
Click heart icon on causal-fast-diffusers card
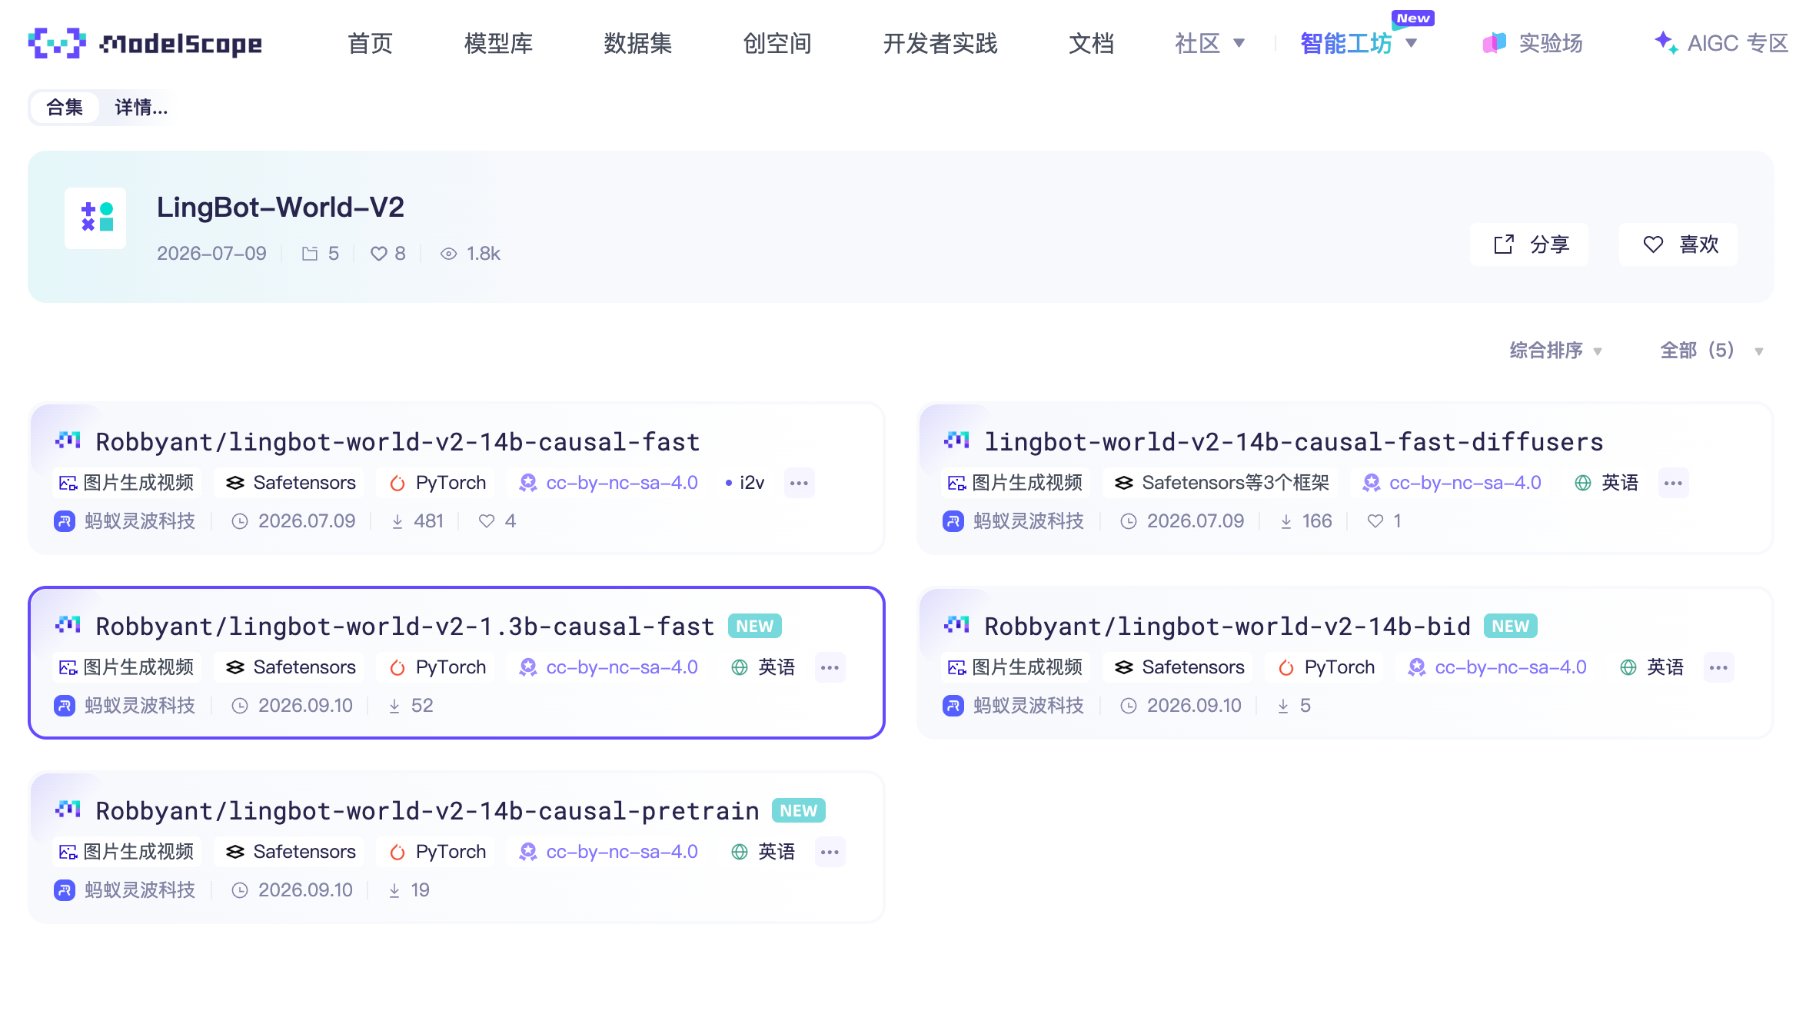pyautogui.click(x=1375, y=521)
